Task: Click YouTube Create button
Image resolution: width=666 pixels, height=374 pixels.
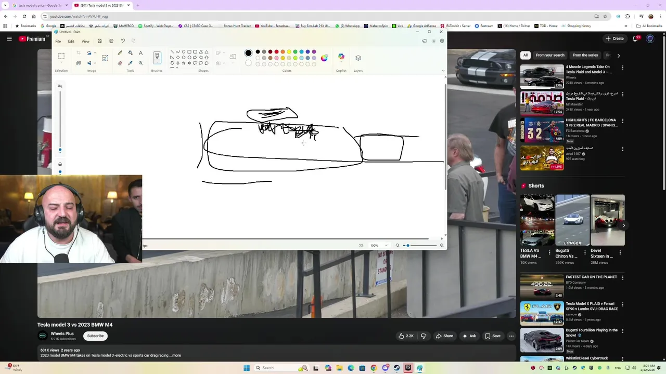Action: click(614, 38)
